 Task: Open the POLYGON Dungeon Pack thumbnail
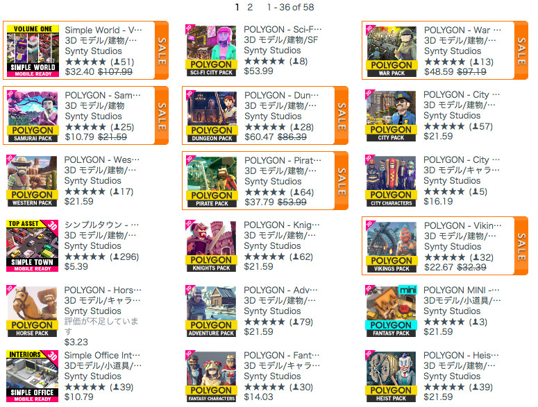(212, 116)
